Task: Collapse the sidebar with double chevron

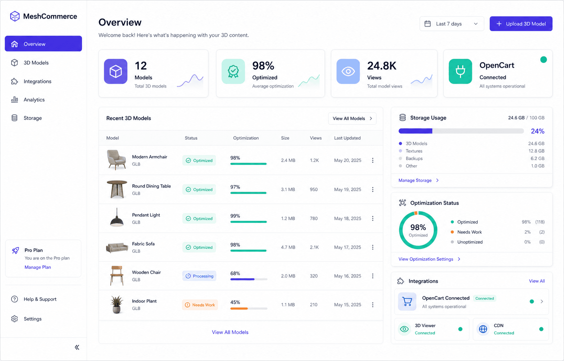Action: (77, 347)
